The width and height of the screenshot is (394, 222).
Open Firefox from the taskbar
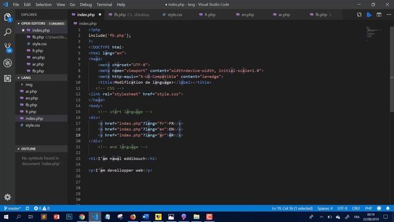click(x=133, y=216)
